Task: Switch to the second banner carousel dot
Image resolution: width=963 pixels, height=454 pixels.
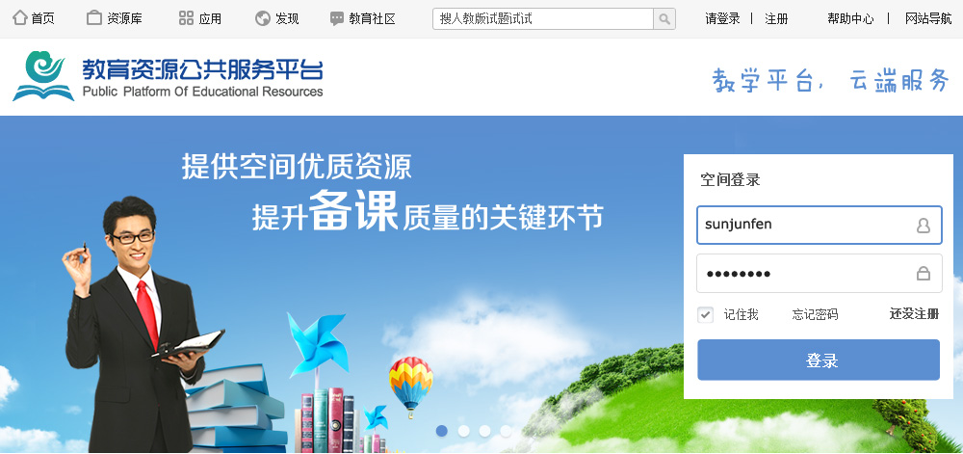Action: 464,431
